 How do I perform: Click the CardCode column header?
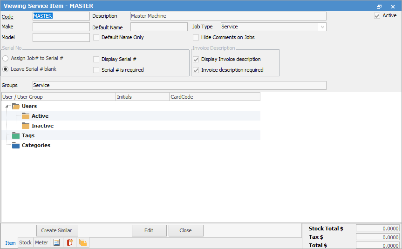(x=215, y=97)
